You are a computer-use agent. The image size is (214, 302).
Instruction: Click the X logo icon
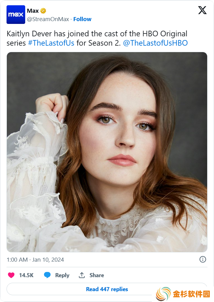(202, 10)
